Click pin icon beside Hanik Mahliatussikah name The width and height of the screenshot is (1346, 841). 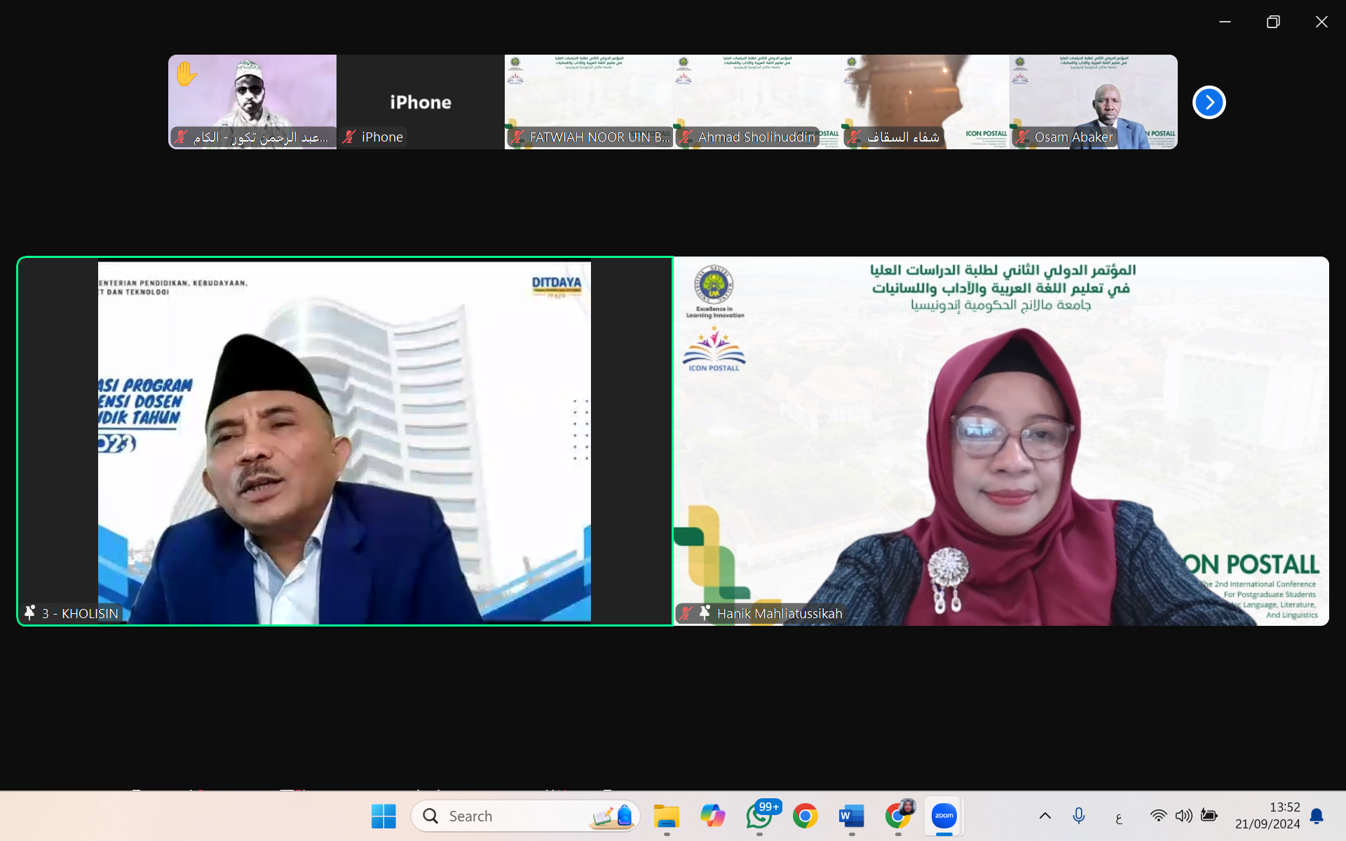point(705,613)
